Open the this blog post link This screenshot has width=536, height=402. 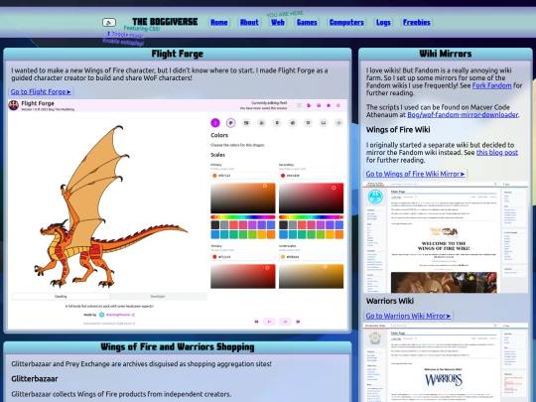tap(497, 153)
